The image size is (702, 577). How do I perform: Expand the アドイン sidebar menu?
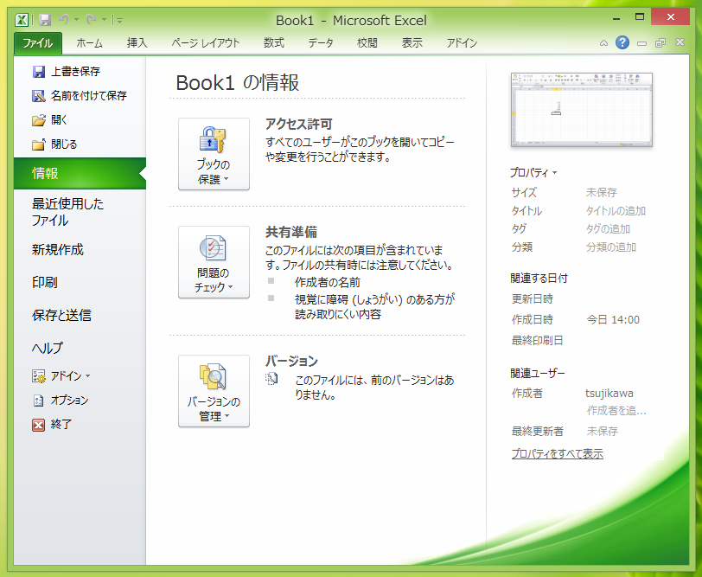pyautogui.click(x=68, y=376)
